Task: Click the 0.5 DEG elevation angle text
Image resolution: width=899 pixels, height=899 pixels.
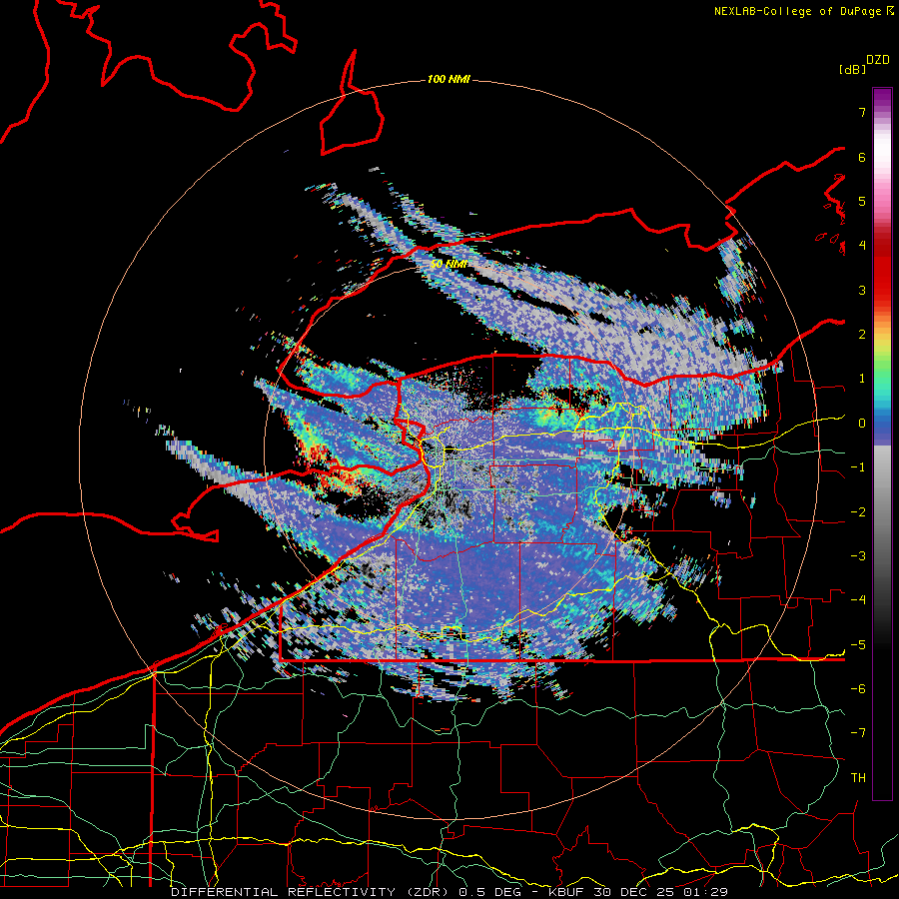Action: click(x=490, y=892)
